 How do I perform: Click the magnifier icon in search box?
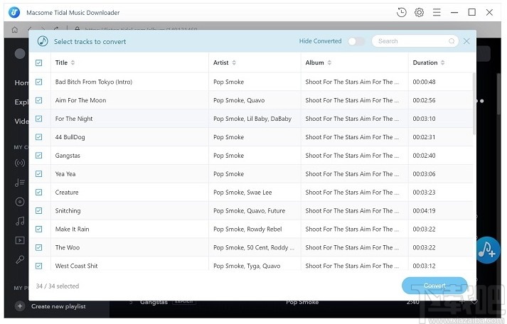[452, 41]
